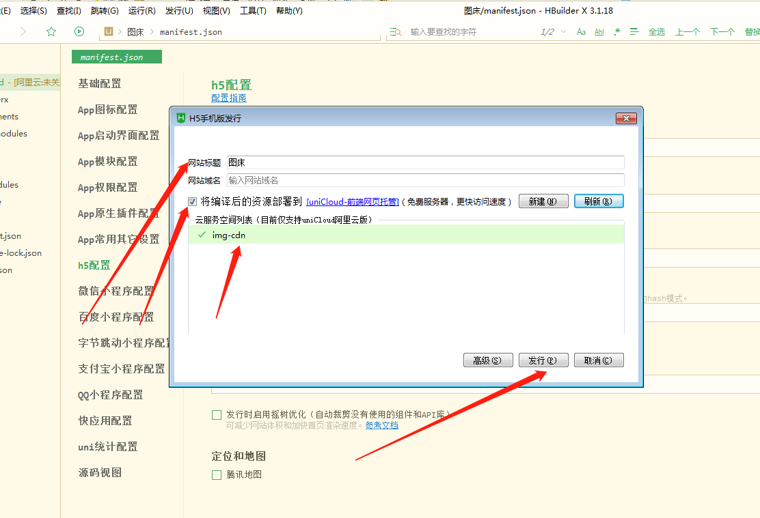
Task: Open 配置指南 link under h5配置
Action: click(229, 98)
